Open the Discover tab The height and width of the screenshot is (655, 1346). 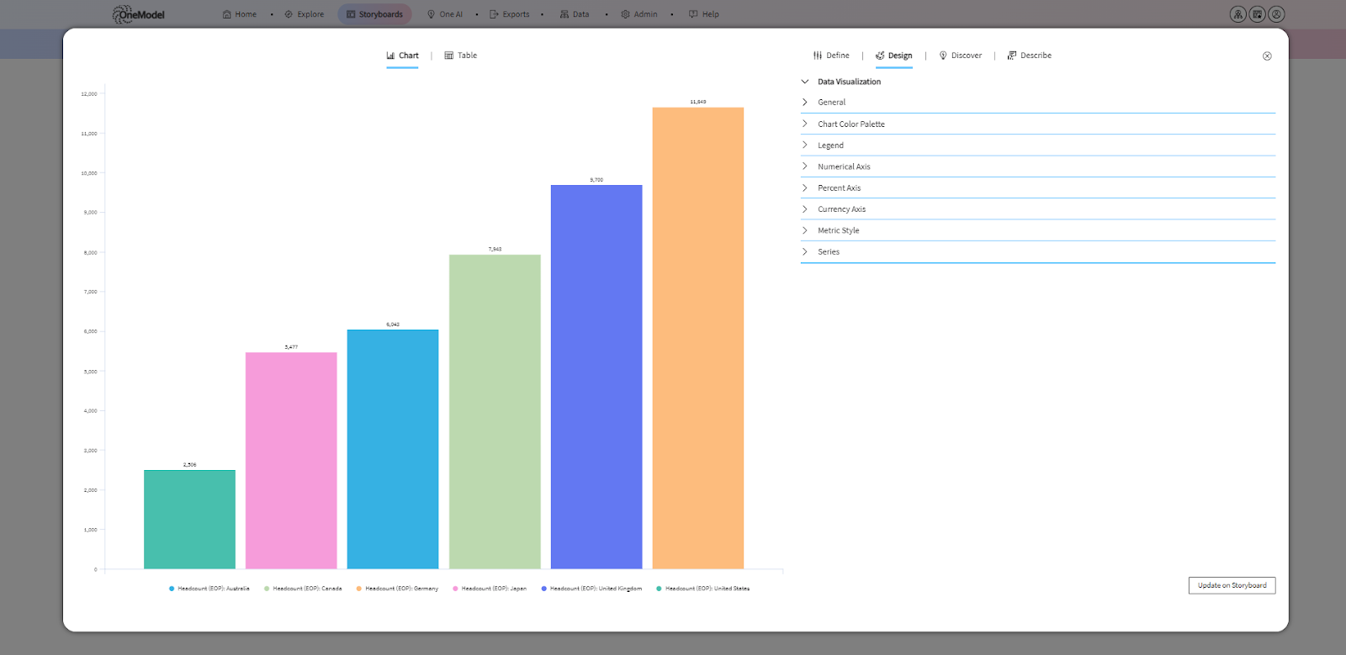(961, 55)
